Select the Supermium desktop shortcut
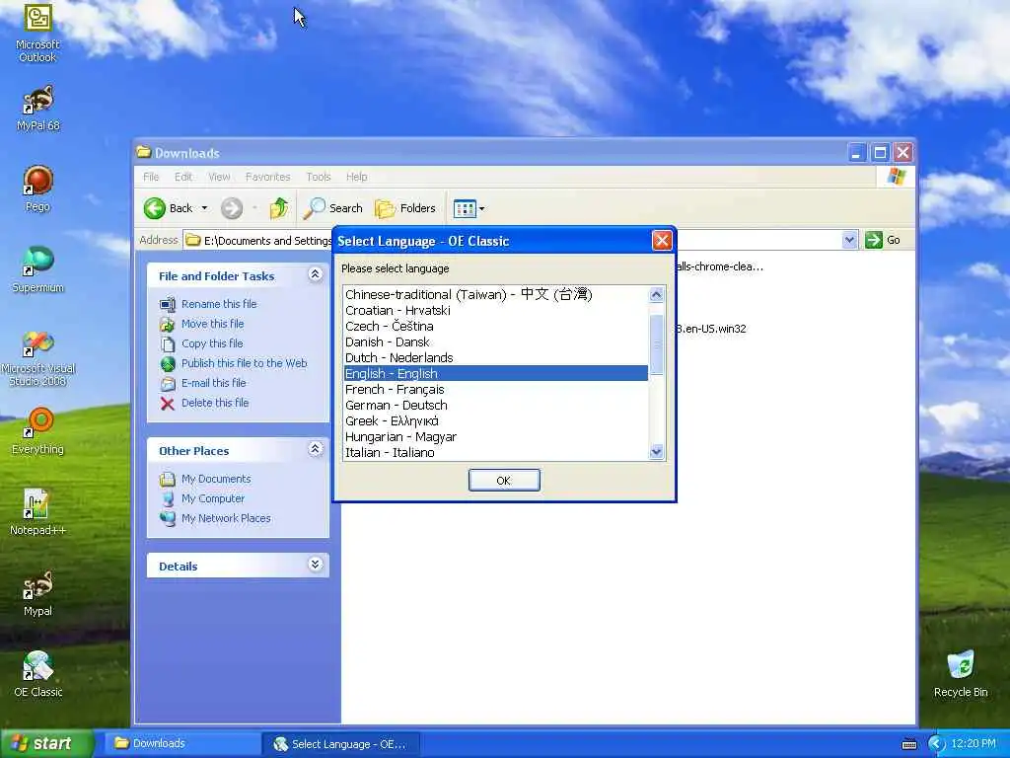Viewport: 1010px width, 758px height. pyautogui.click(x=38, y=269)
